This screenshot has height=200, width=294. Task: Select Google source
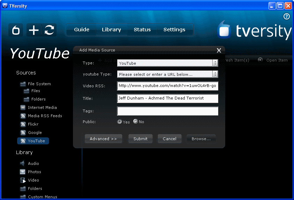[x=35, y=133]
